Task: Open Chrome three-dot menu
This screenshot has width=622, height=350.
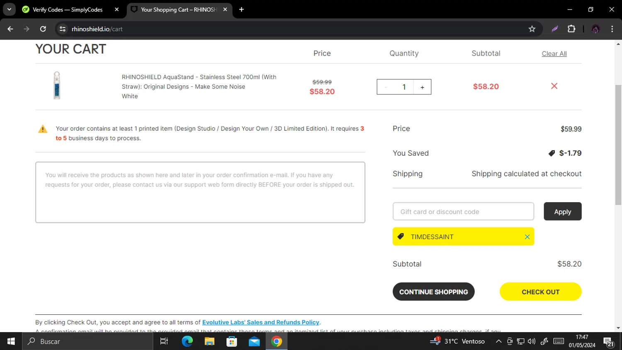Action: point(612,29)
